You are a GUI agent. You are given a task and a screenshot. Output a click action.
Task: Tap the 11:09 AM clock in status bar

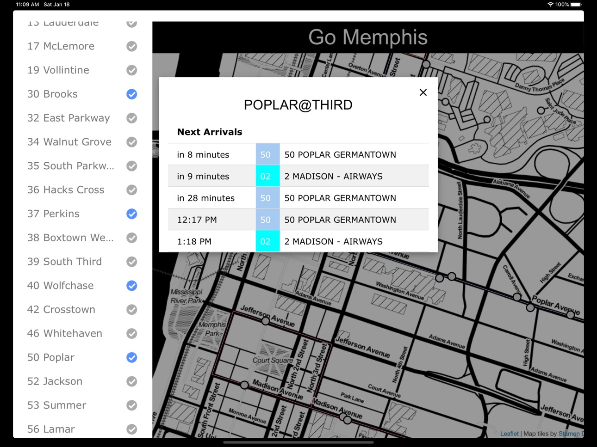27,5
